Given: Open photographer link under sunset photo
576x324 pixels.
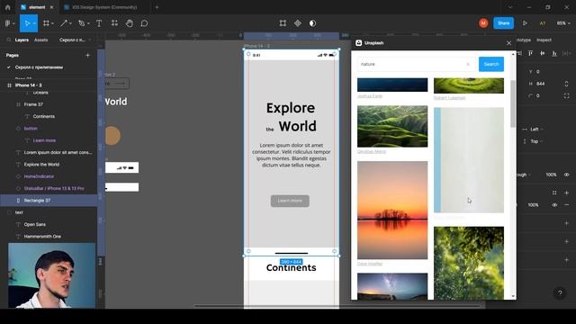Looking at the screenshot, I should [x=370, y=264].
